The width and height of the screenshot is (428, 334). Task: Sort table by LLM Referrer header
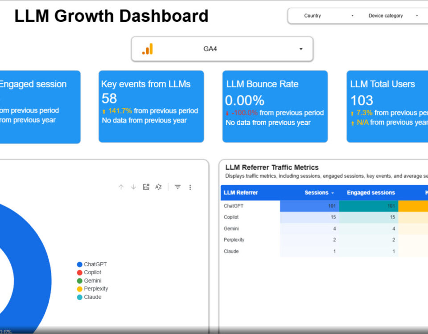pos(240,193)
